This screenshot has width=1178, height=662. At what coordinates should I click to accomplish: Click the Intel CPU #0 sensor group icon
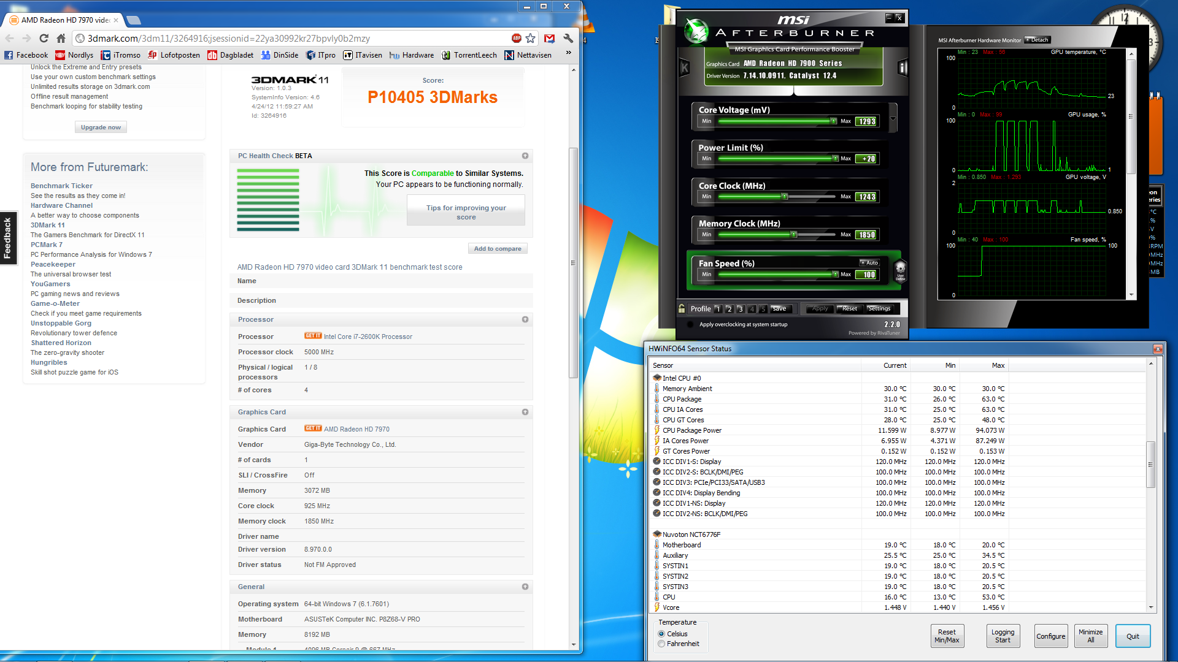point(657,378)
